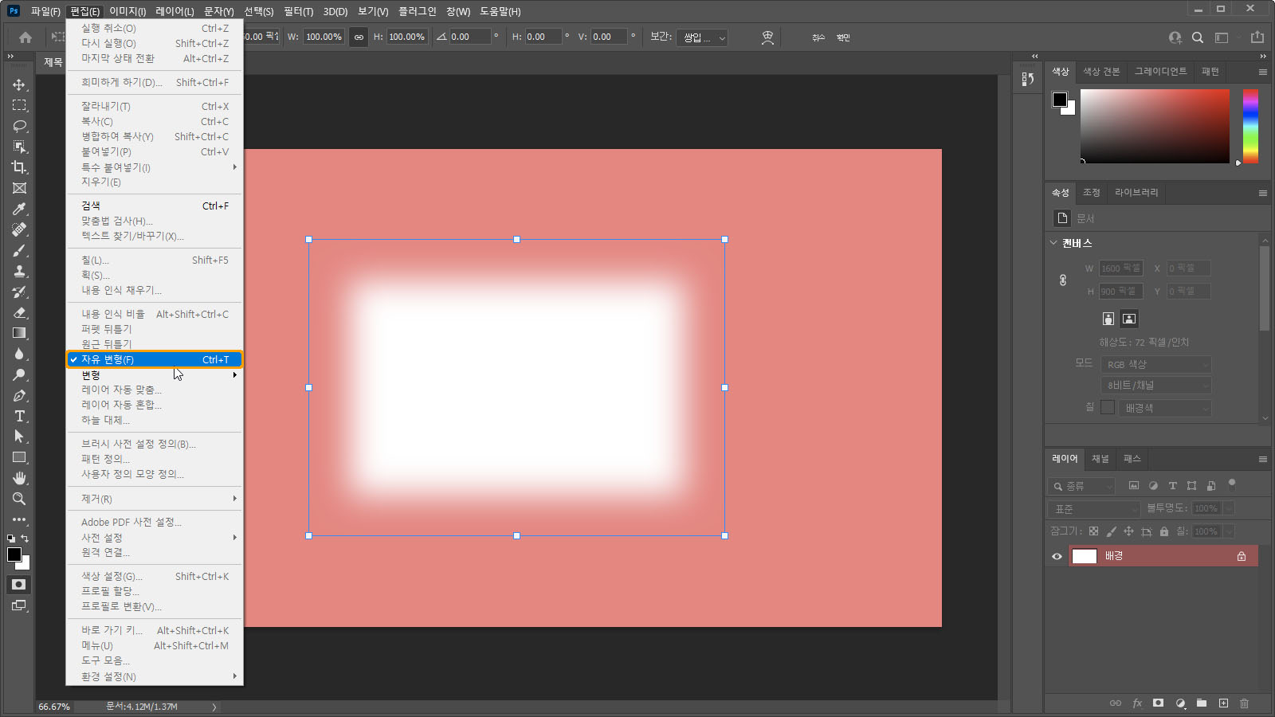Toggle the adjustment layer filter icon
Screen dimensions: 1275x717
click(1153, 485)
